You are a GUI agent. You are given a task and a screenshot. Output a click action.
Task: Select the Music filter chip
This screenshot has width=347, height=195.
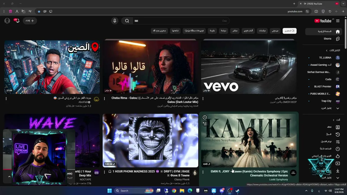coord(275,31)
